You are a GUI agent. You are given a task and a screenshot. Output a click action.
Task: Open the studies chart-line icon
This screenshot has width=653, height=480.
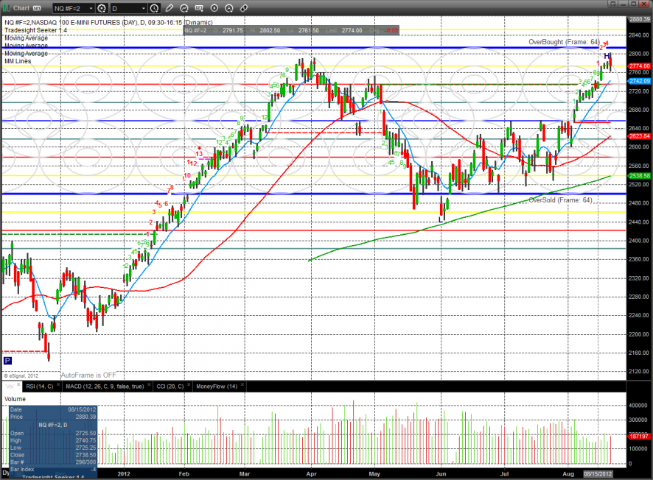tap(184, 8)
